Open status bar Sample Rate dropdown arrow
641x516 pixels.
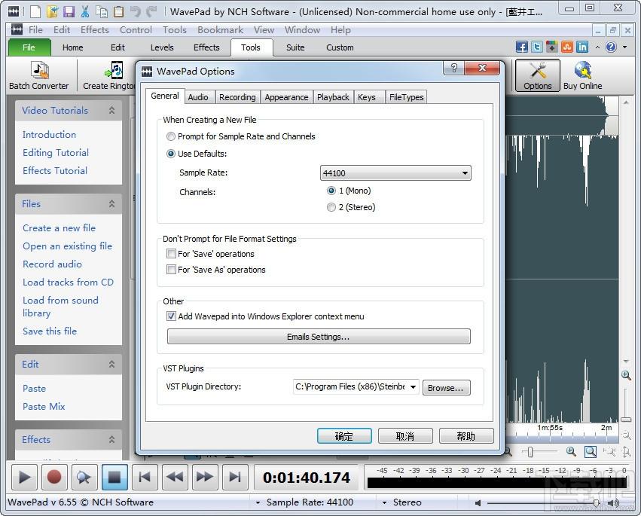[258, 502]
